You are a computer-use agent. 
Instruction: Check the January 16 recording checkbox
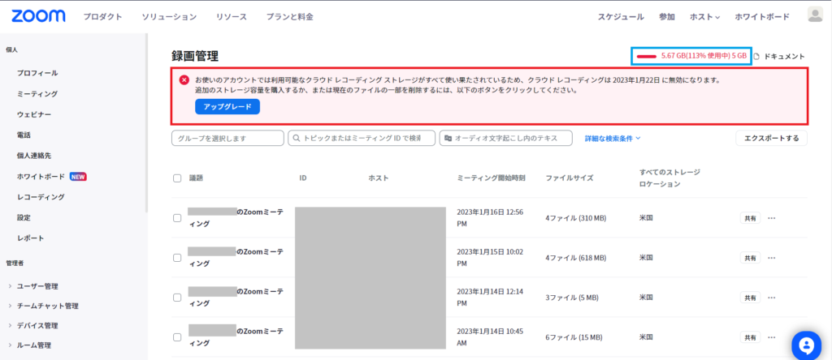177,217
